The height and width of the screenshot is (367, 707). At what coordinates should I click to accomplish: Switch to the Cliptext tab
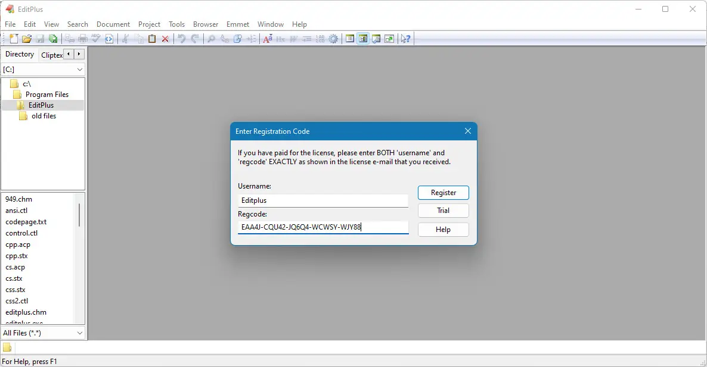[x=51, y=54]
